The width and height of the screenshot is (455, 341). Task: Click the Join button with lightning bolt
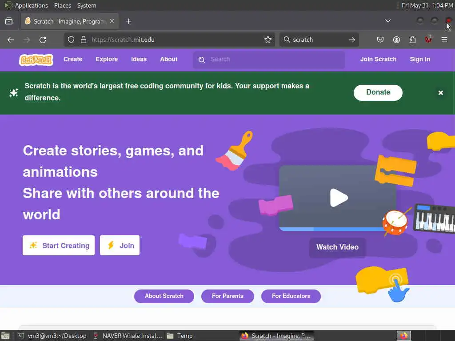(120, 245)
